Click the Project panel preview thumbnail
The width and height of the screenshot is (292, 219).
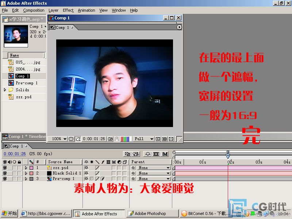(x=16, y=36)
